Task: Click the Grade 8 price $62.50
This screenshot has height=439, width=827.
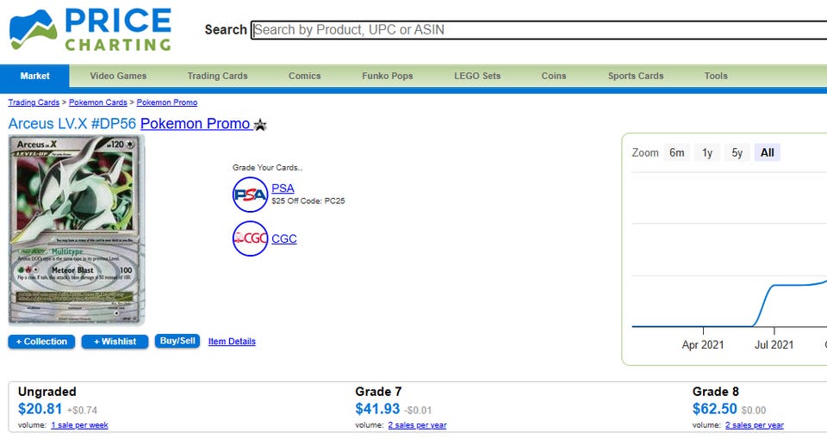Action: pyautogui.click(x=715, y=409)
